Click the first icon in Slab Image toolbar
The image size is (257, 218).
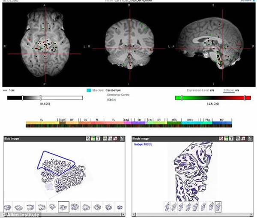pos(87,139)
